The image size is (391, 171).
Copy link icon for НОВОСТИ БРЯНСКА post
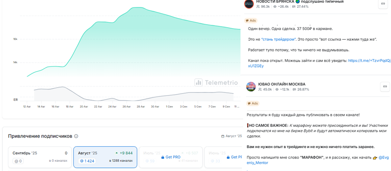coord(384,4)
